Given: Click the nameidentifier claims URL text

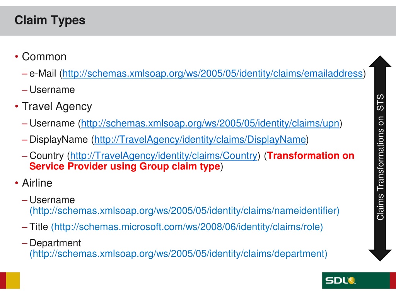Looking at the screenshot, I should tap(184, 211).
